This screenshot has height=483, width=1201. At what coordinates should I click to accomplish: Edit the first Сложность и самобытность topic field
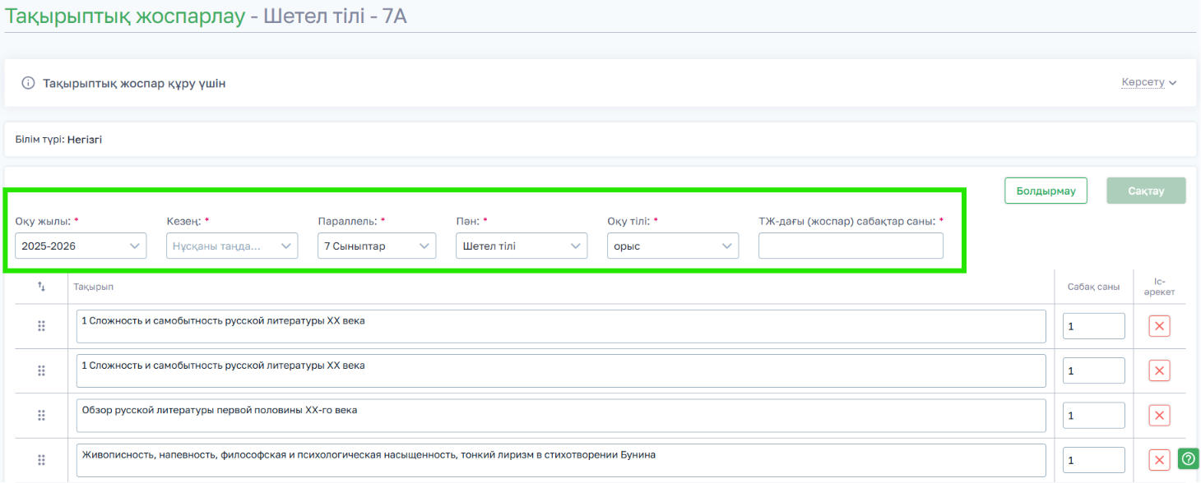coord(561,326)
